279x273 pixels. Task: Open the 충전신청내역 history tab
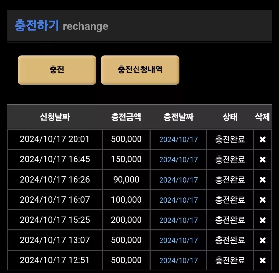tap(140, 70)
